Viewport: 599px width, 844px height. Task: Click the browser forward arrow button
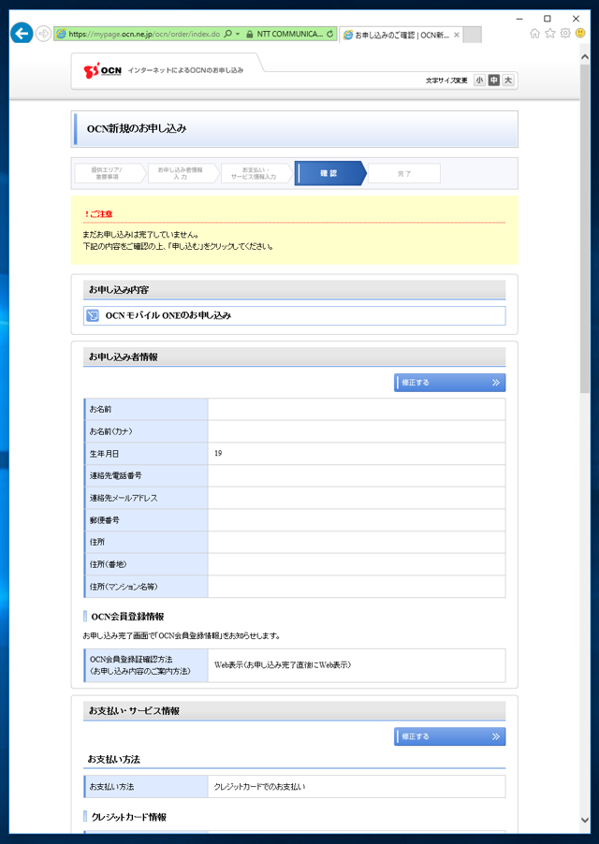point(43,34)
